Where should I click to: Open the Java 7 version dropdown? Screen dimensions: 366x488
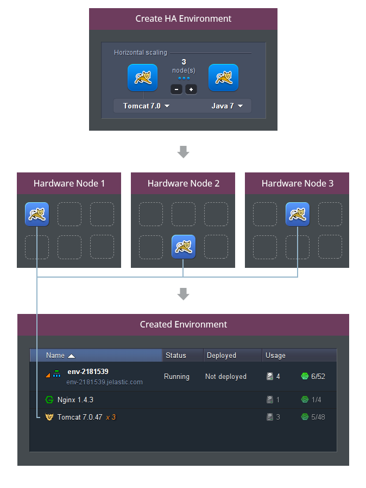click(x=227, y=106)
